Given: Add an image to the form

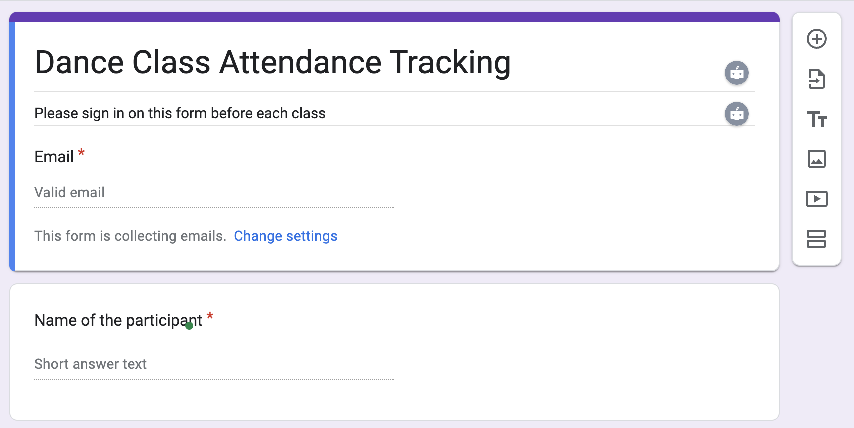Looking at the screenshot, I should tap(816, 160).
